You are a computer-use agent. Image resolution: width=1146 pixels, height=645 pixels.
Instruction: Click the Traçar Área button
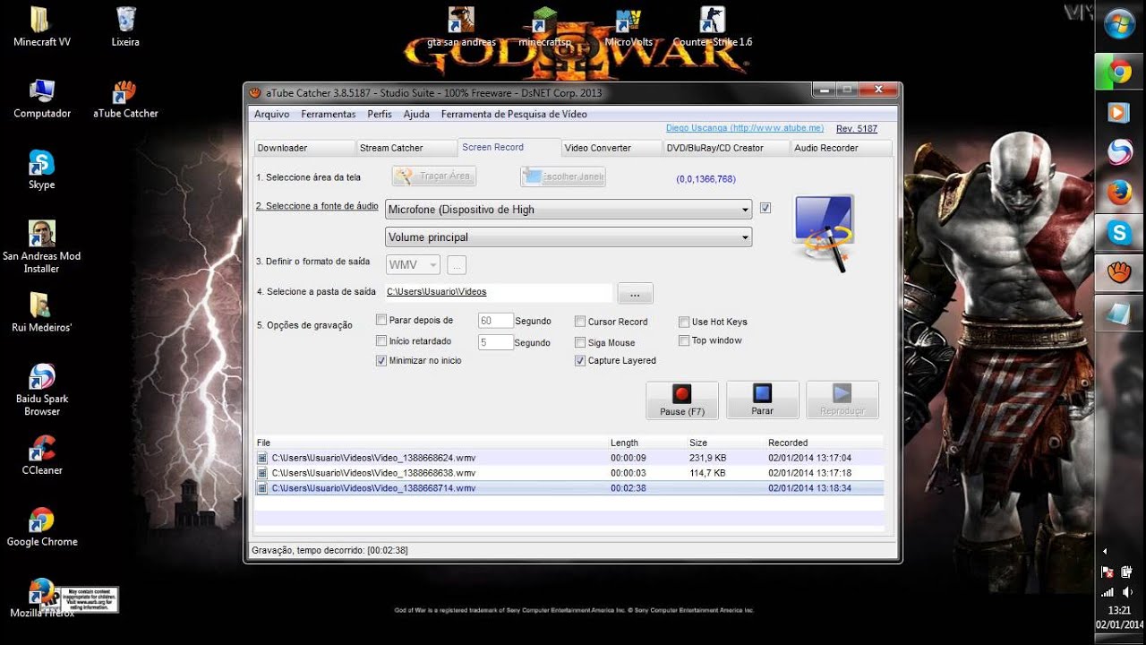(x=434, y=176)
